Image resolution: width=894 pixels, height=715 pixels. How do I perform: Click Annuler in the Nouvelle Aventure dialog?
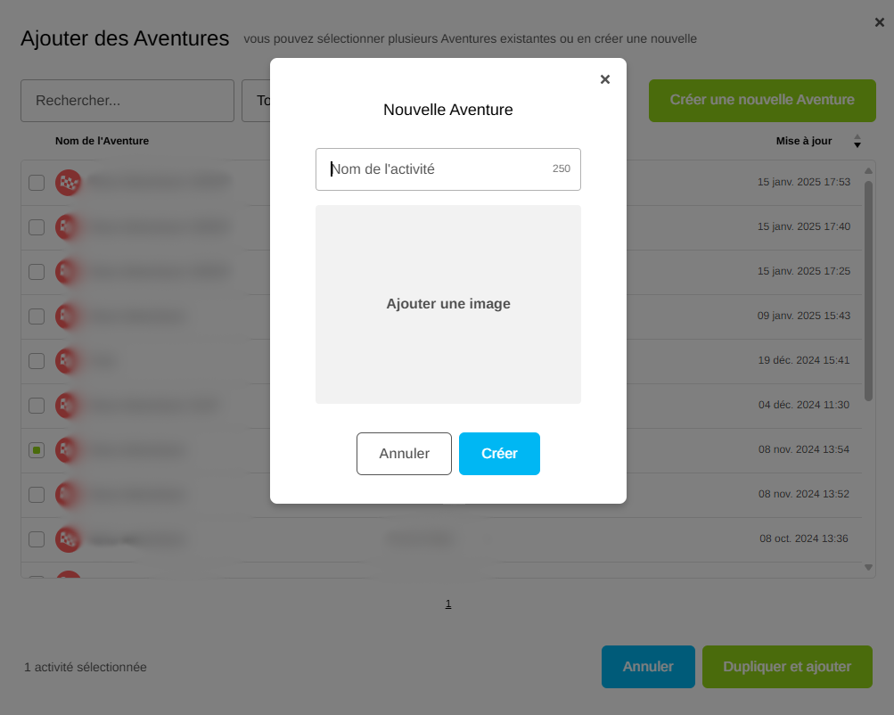pyautogui.click(x=404, y=454)
